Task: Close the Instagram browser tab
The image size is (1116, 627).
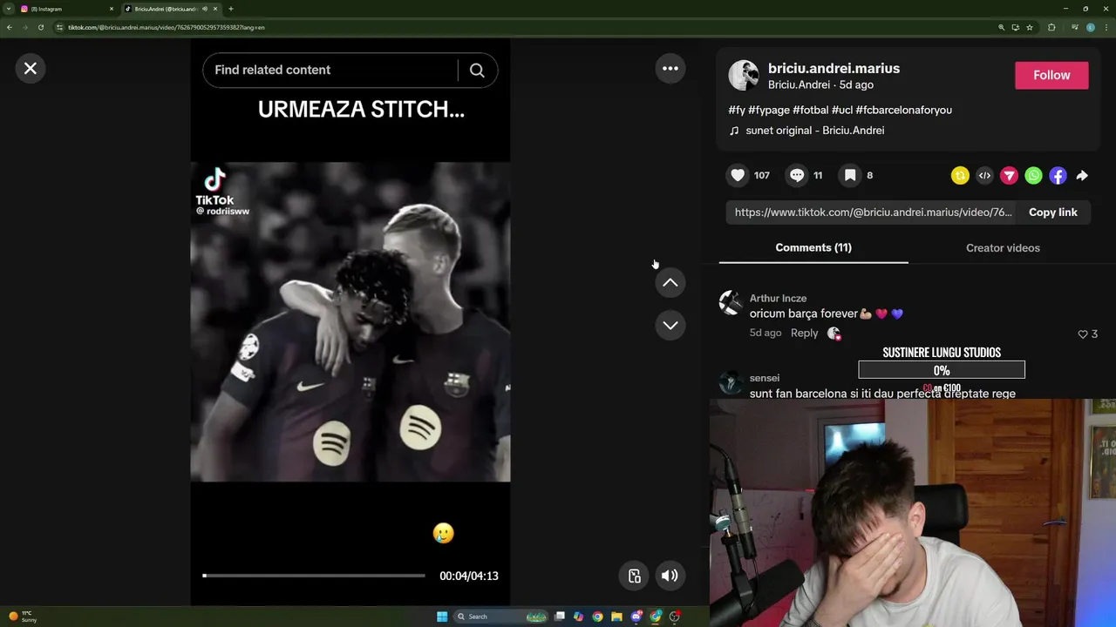Action: click(x=111, y=9)
